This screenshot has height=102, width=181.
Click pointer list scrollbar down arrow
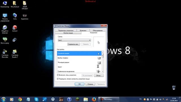point(103,72)
